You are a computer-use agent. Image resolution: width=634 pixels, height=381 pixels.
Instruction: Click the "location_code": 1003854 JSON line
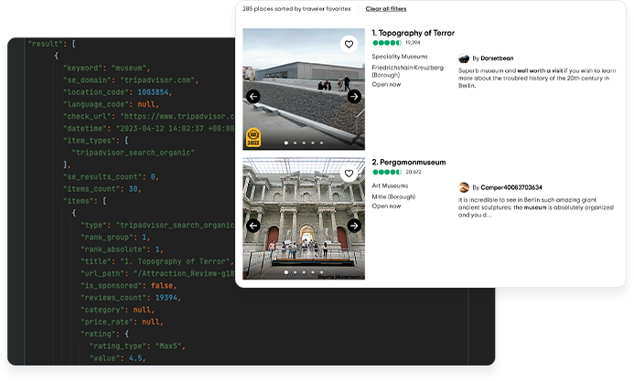click(x=117, y=92)
